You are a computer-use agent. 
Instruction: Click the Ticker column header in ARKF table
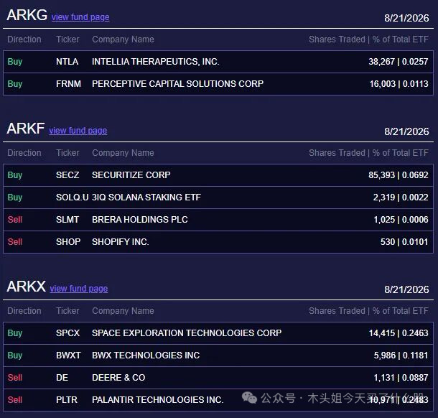click(68, 153)
